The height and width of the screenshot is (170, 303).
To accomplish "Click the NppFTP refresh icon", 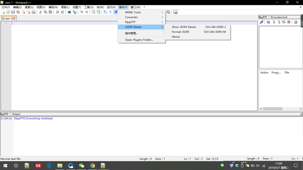I will point(284,22).
